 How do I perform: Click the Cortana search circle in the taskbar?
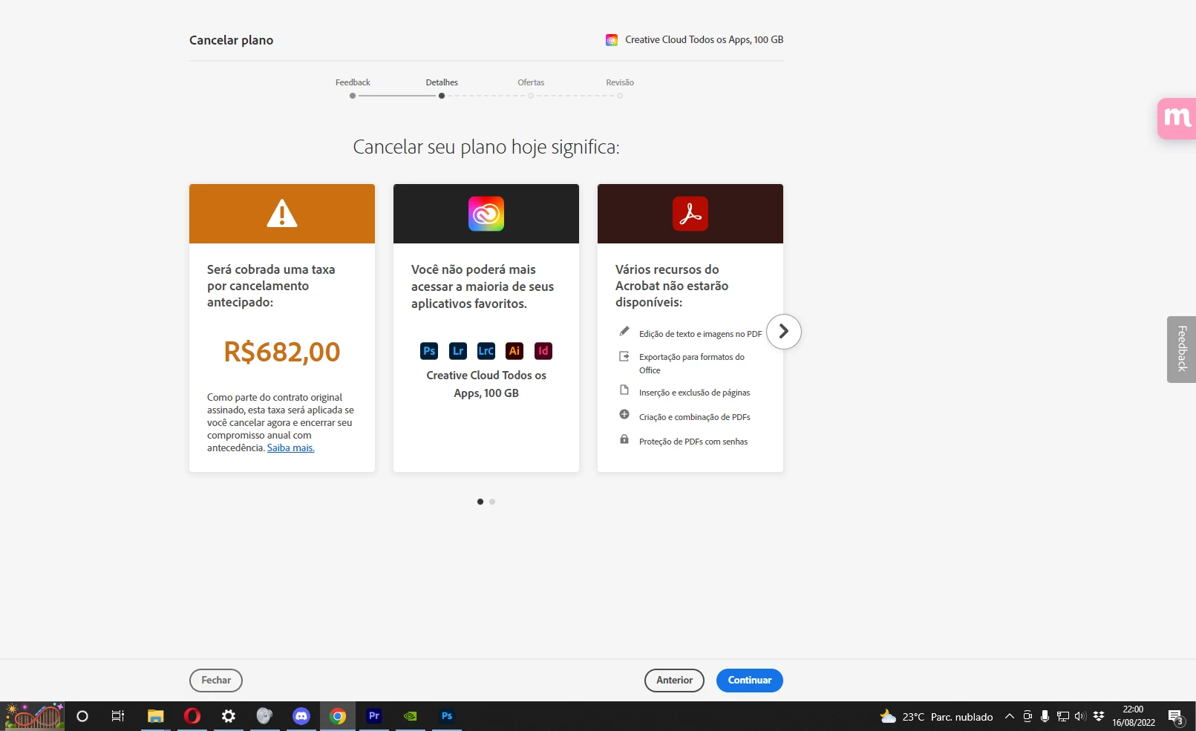click(x=82, y=716)
